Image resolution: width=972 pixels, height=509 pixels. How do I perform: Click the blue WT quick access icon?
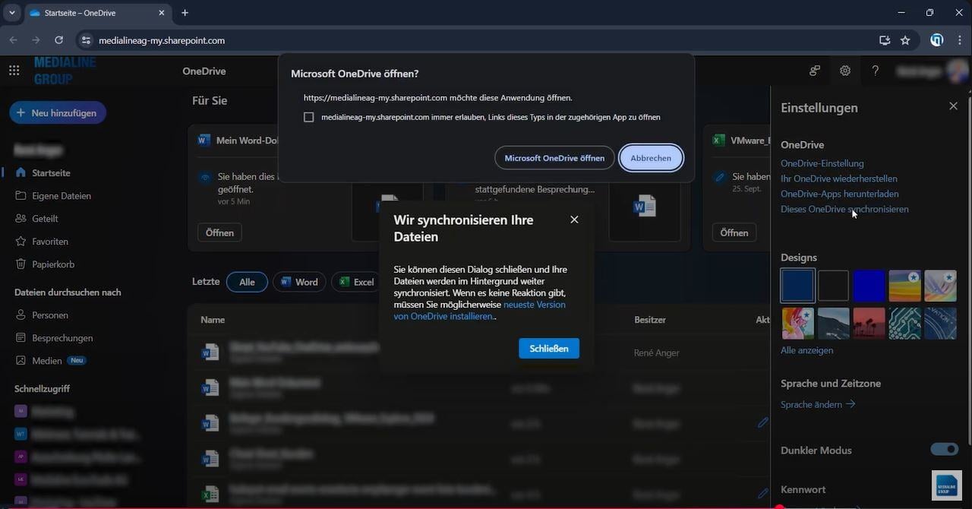(21, 434)
